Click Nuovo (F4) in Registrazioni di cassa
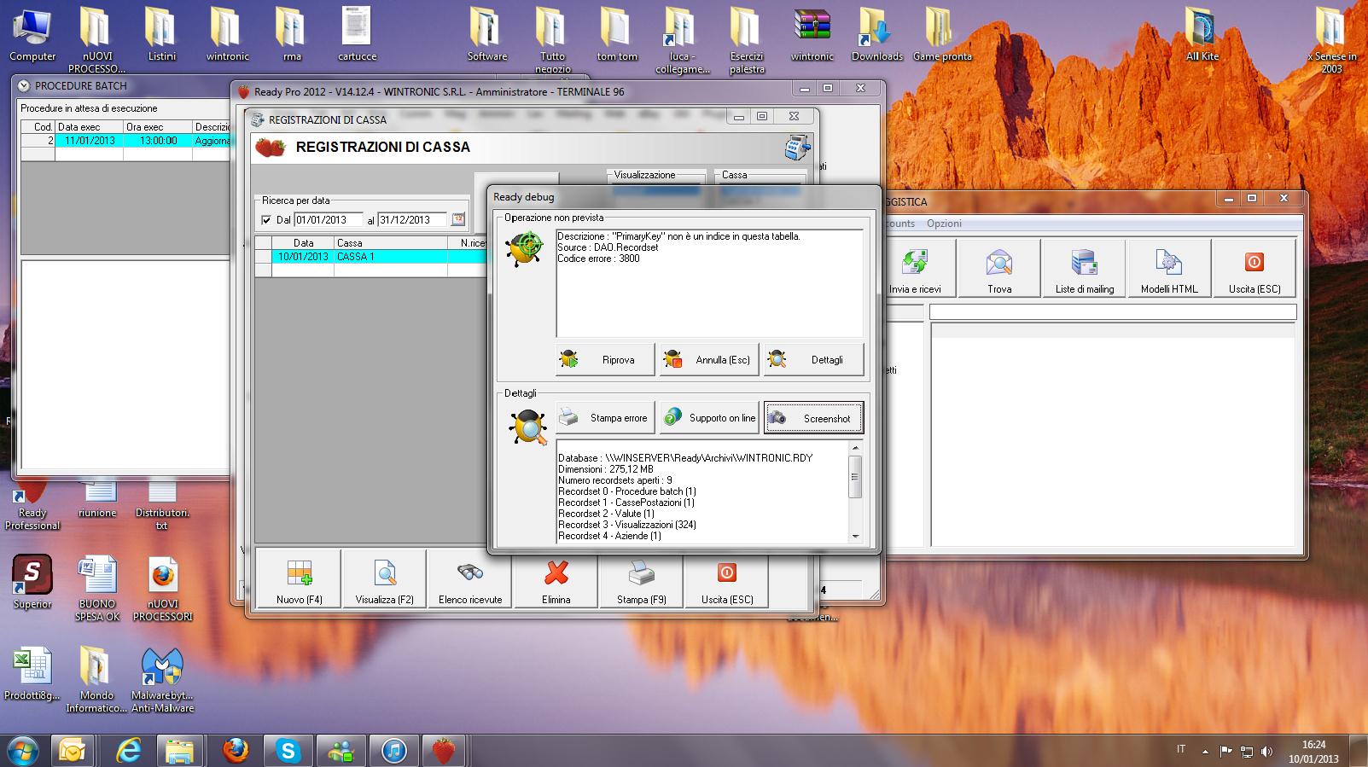The image size is (1368, 767). pyautogui.click(x=299, y=579)
